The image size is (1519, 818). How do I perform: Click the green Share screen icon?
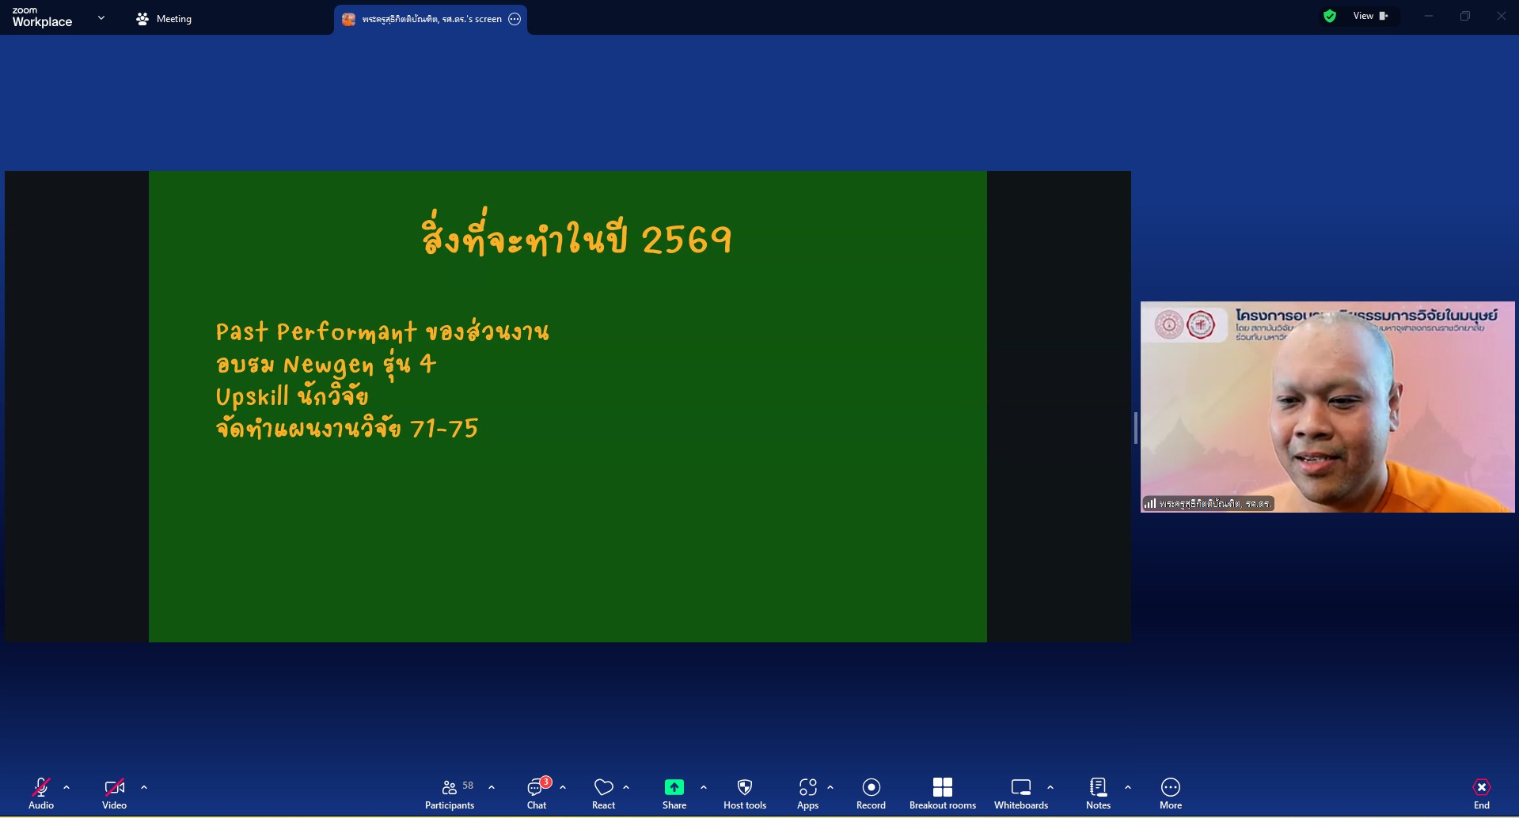pyautogui.click(x=674, y=787)
